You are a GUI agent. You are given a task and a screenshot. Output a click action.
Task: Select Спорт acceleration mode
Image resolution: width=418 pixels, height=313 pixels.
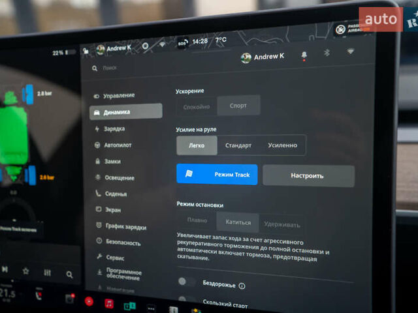pos(237,106)
